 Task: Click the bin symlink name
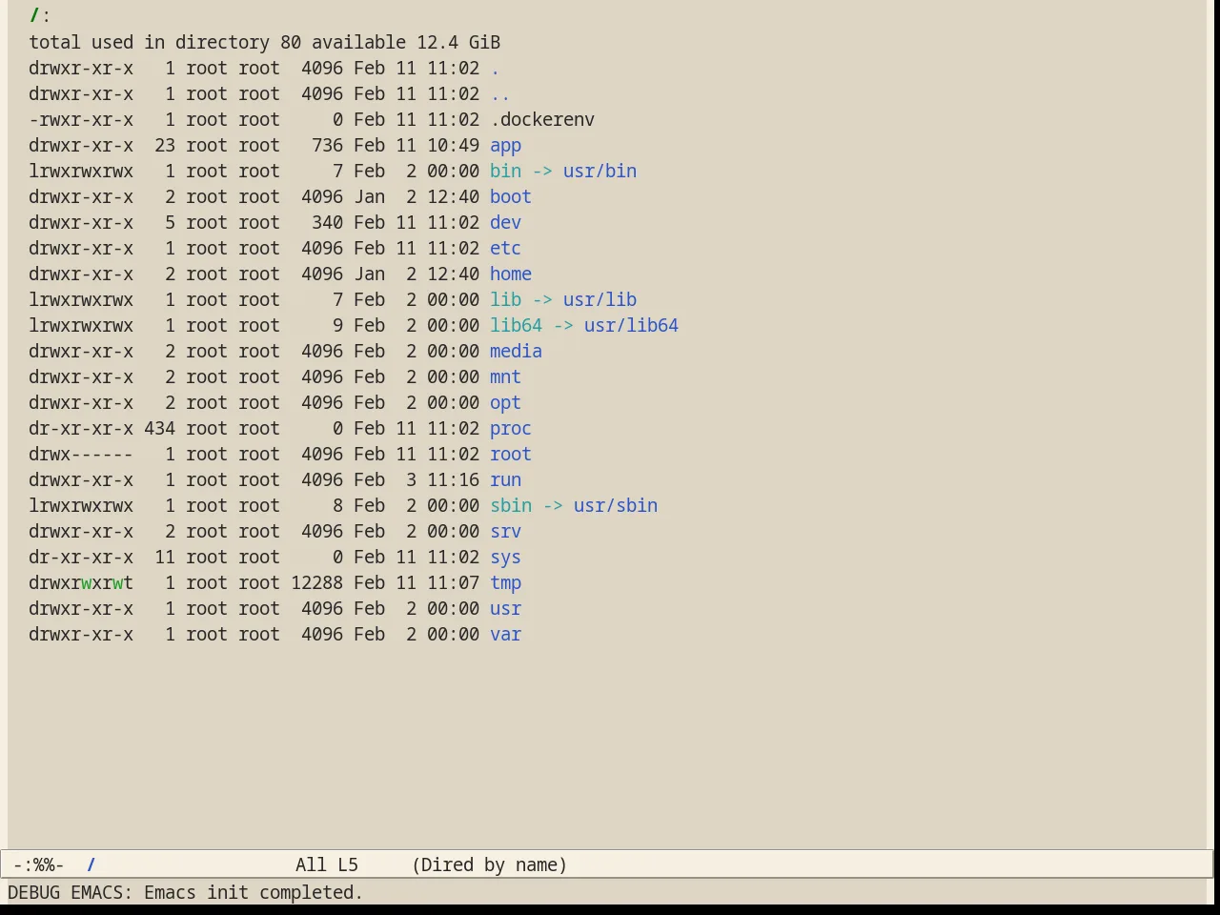(505, 172)
